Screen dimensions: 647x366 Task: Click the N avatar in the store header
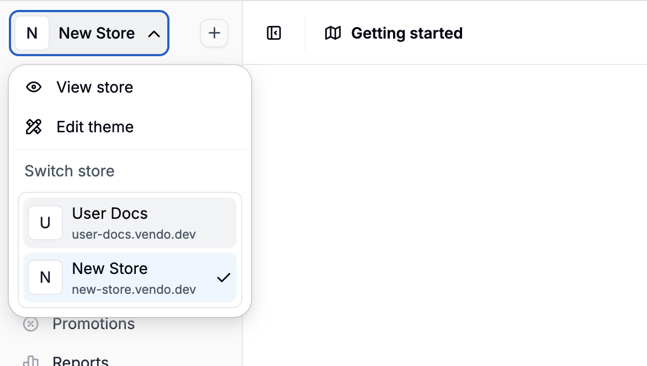[x=31, y=33]
